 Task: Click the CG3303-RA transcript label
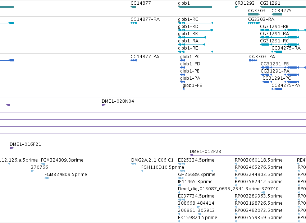pyautogui.click(x=261, y=19)
